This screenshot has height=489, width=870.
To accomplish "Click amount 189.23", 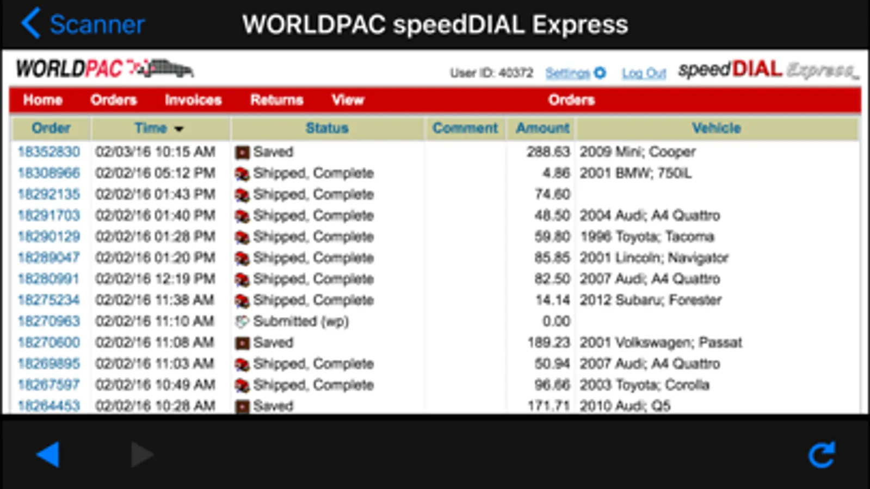I will [x=548, y=342].
